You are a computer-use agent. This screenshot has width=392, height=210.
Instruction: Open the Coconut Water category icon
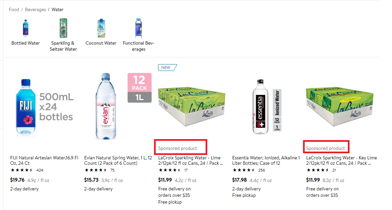101,28
